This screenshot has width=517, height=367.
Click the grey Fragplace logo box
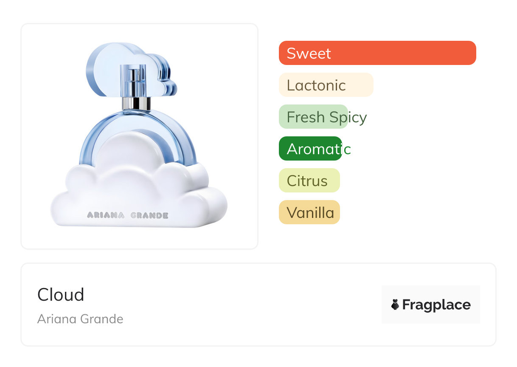click(430, 293)
